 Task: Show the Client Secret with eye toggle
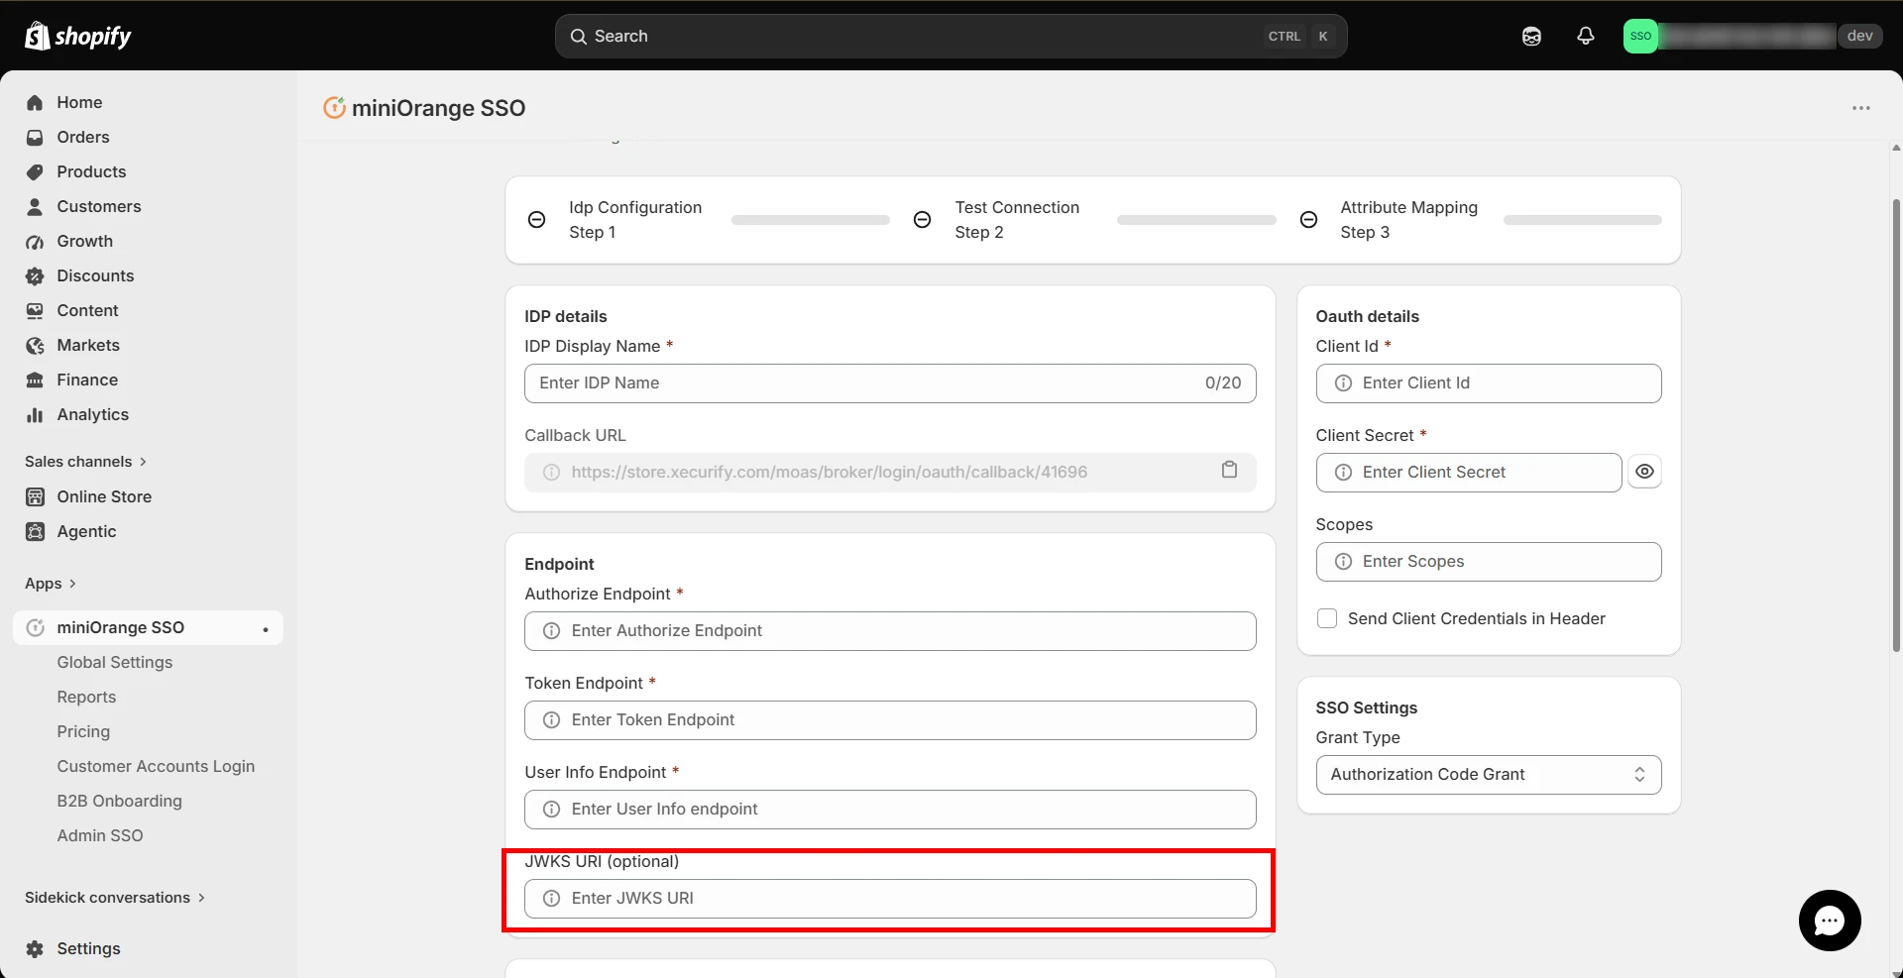tap(1644, 472)
